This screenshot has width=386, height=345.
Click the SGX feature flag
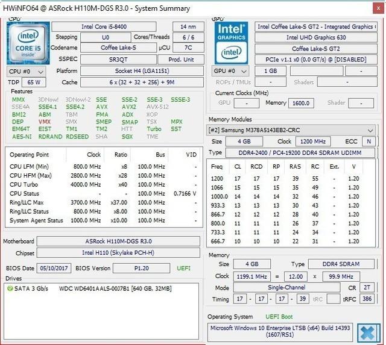[x=127, y=137]
